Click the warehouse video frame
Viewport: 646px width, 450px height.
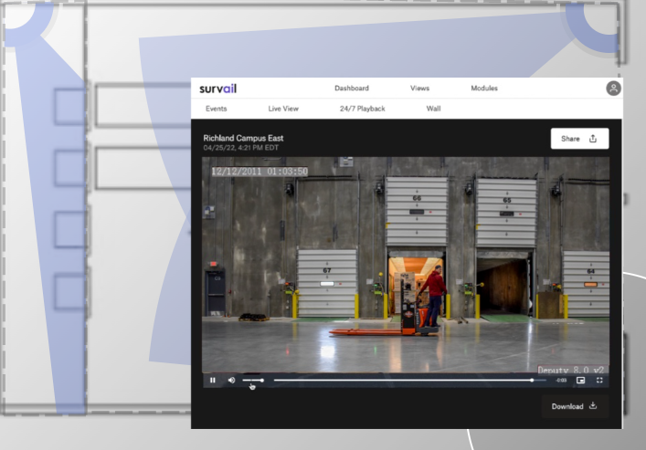pyautogui.click(x=405, y=265)
